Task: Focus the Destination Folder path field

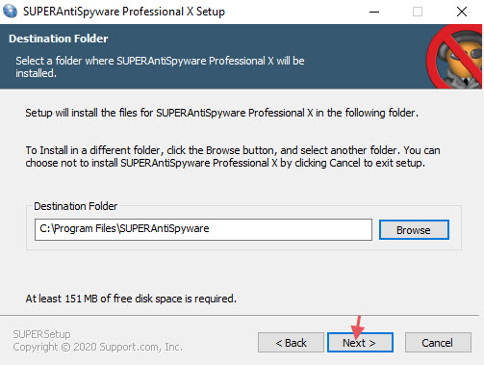Action: (203, 229)
